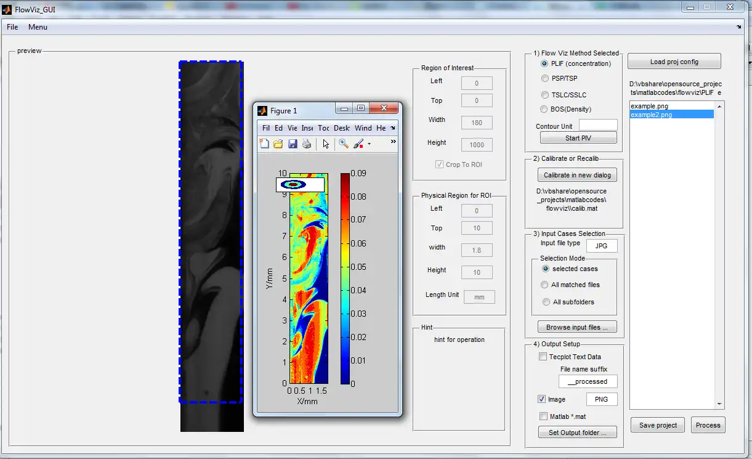Viewport: 752px width, 459px height.
Task: Click the New Figure icon in Figure 1
Action: tap(264, 144)
